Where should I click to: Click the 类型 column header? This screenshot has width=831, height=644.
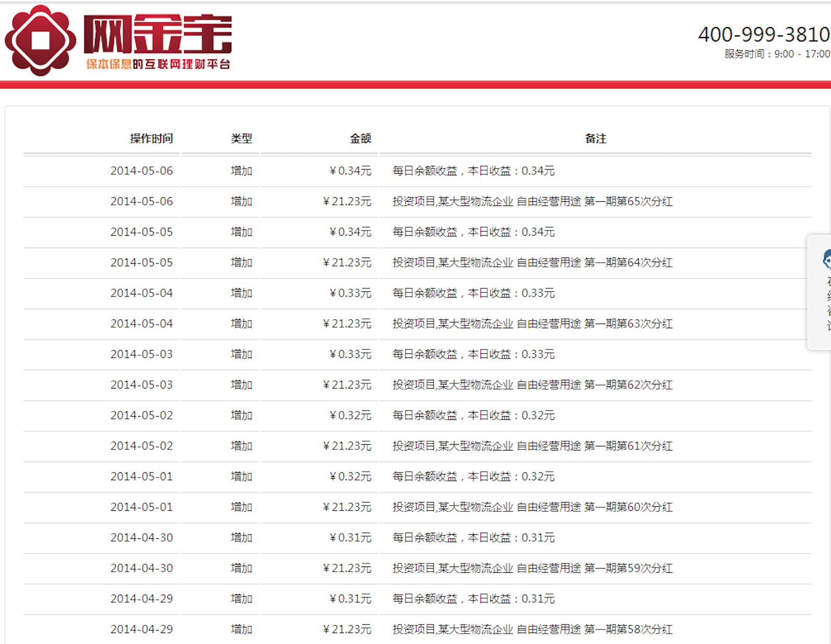pos(241,138)
